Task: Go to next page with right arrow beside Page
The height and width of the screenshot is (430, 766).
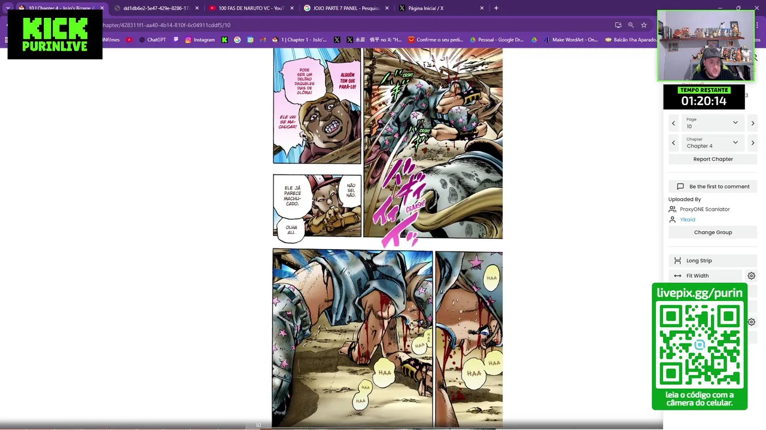Action: coord(752,123)
